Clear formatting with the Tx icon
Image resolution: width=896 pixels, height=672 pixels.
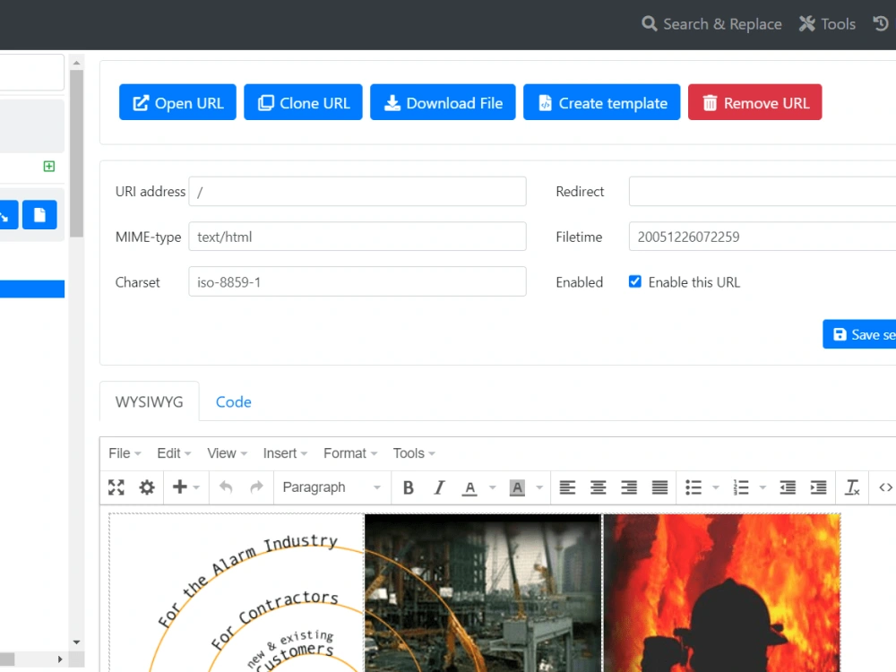click(x=852, y=487)
